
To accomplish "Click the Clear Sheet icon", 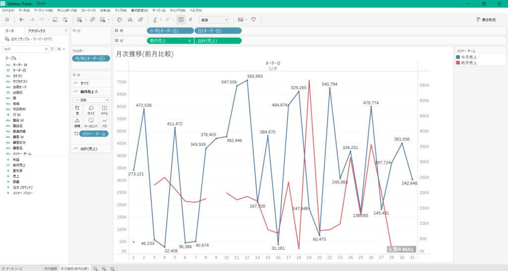I will click(102, 20).
